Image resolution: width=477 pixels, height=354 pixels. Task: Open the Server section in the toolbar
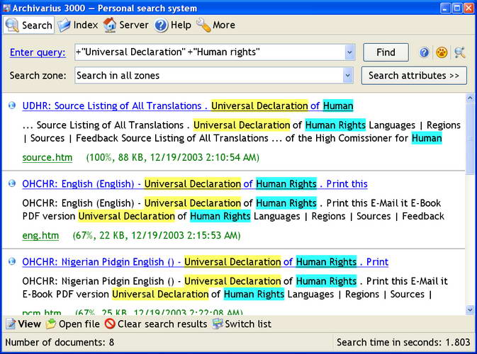click(x=125, y=25)
